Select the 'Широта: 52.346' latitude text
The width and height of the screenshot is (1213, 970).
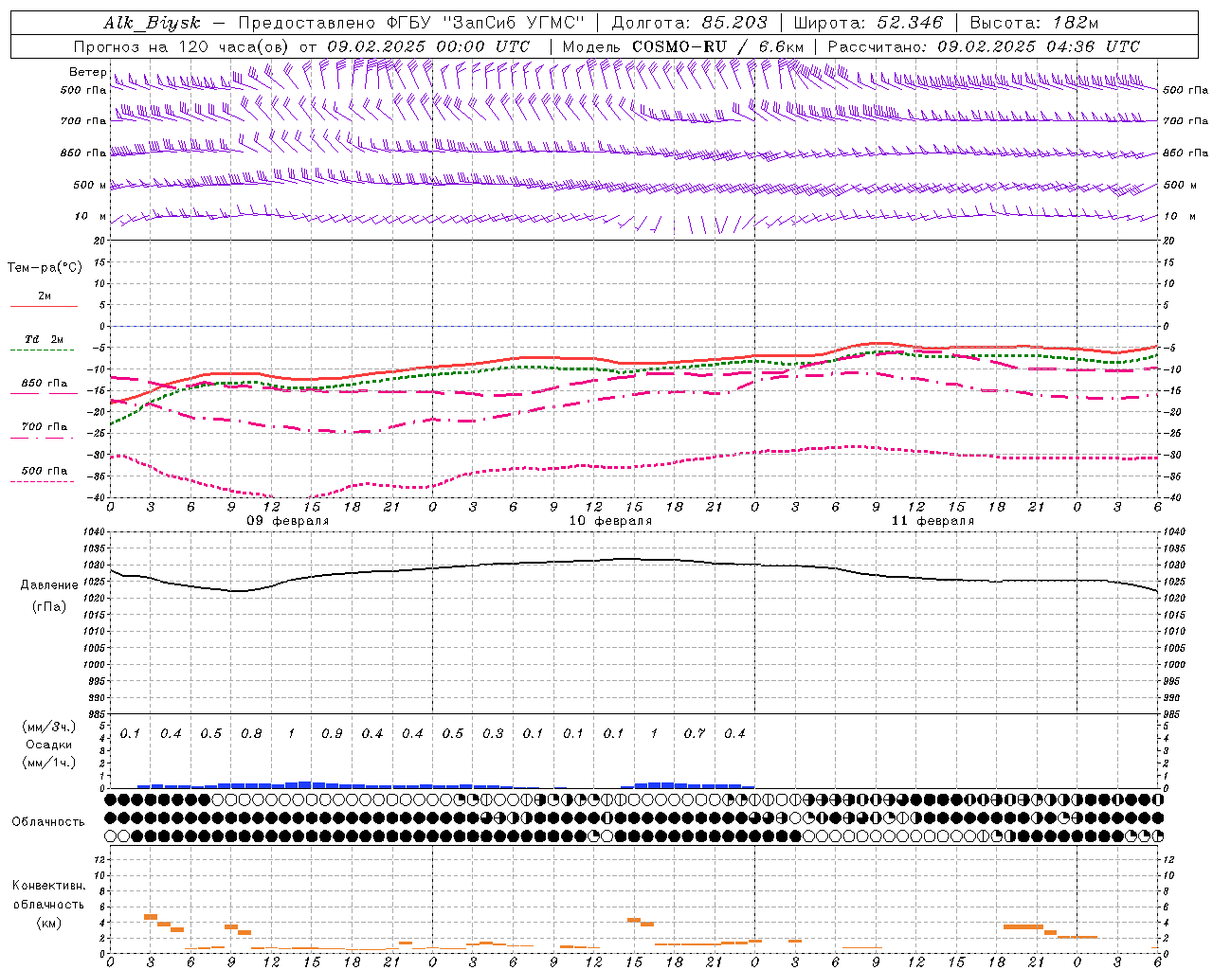tap(868, 23)
